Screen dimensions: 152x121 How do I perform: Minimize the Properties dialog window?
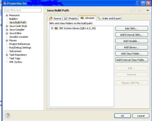point(138,3)
